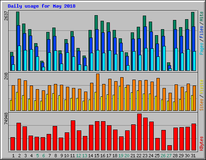Image resolution: width=206 pixels, height=160 pixels.
Task: Click the day 29 x-axis label
Action: point(181,156)
